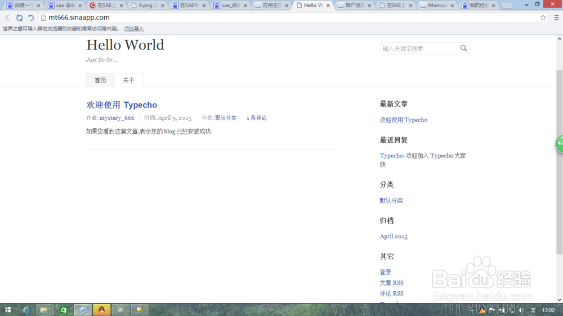
Task: Open Typecho recent reply link in sidebar
Action: pos(392,156)
